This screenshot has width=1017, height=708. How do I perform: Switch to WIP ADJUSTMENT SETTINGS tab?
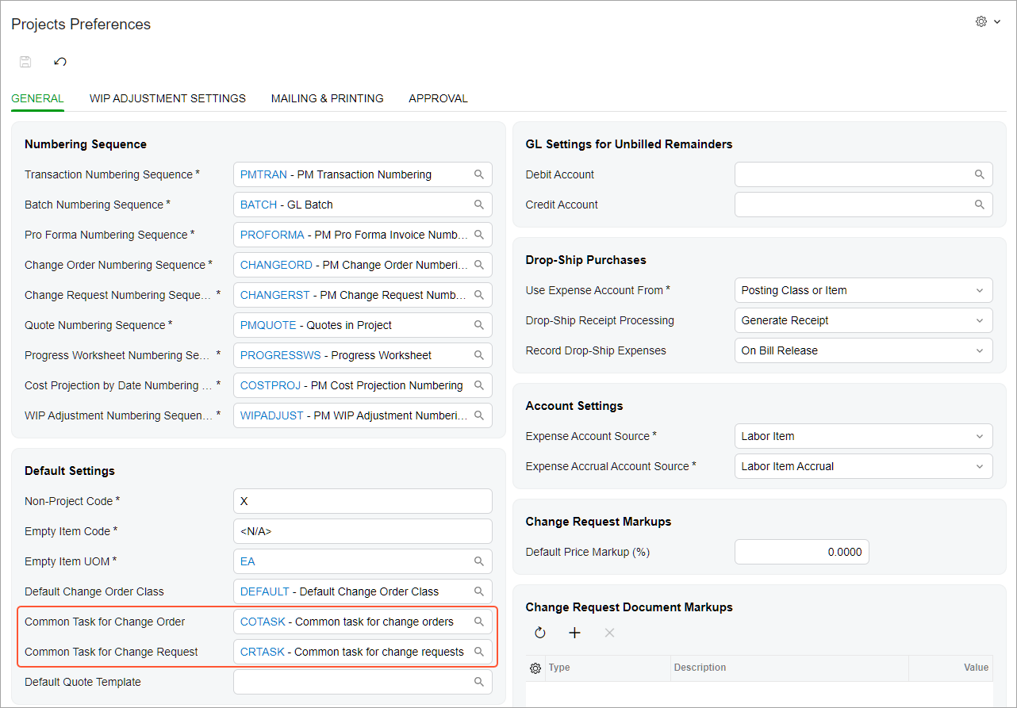[x=167, y=98]
